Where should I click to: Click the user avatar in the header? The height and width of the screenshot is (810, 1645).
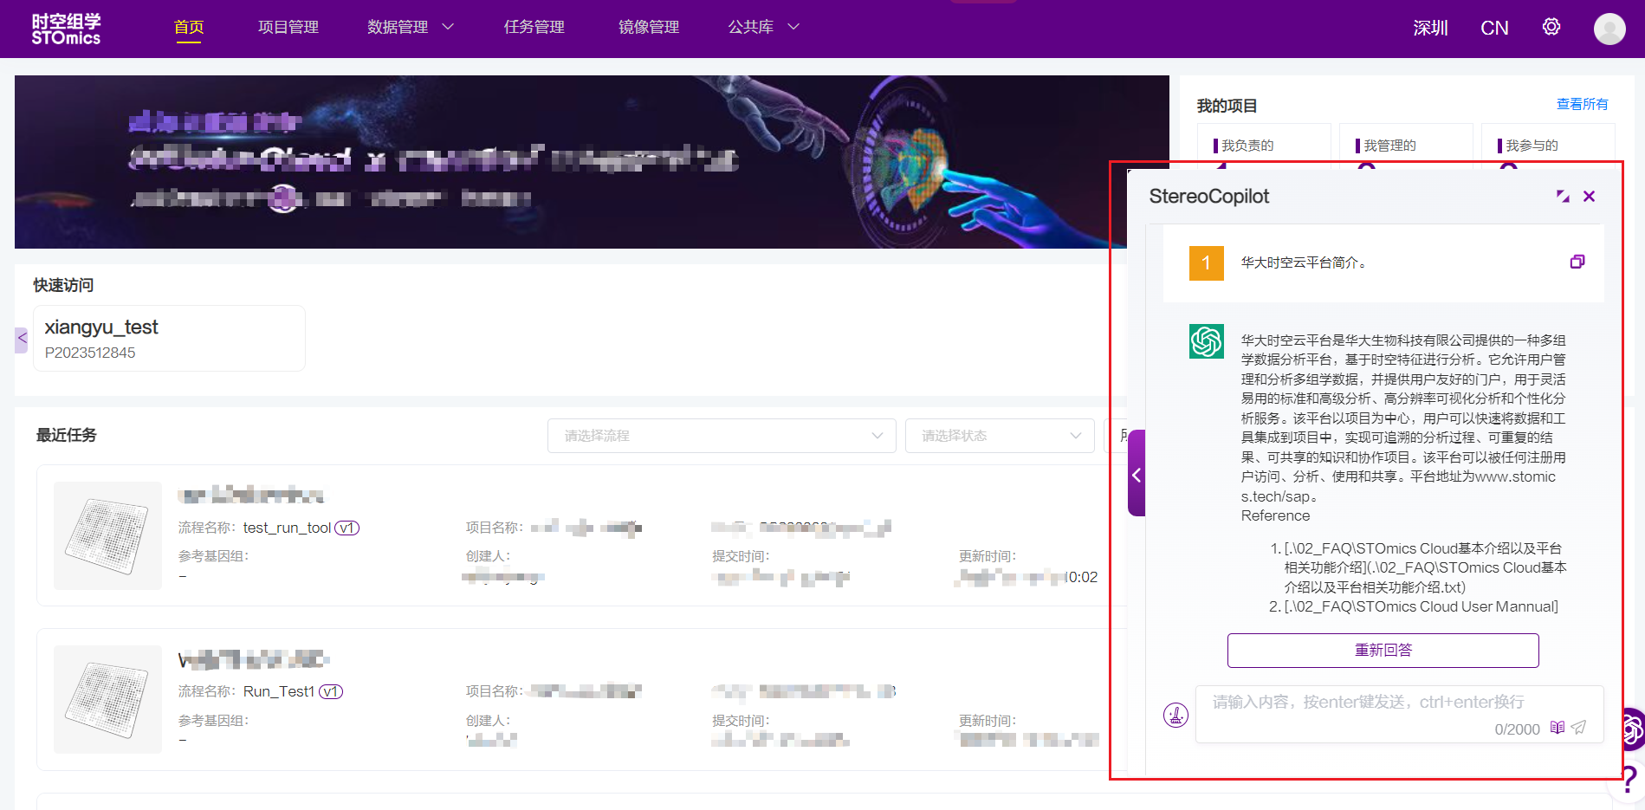pos(1609,29)
